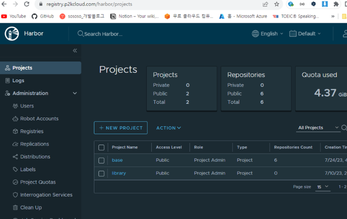Click the browser back arrow

coord(4,4)
